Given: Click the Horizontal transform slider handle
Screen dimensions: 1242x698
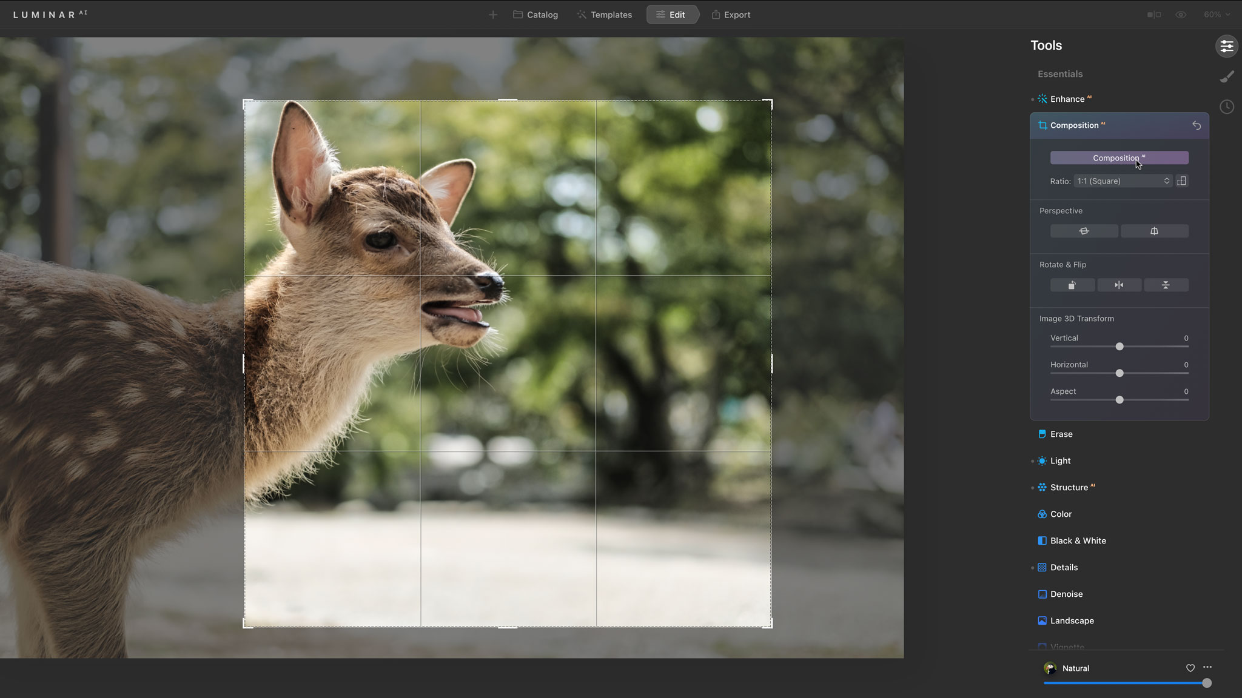Looking at the screenshot, I should pyautogui.click(x=1119, y=373).
